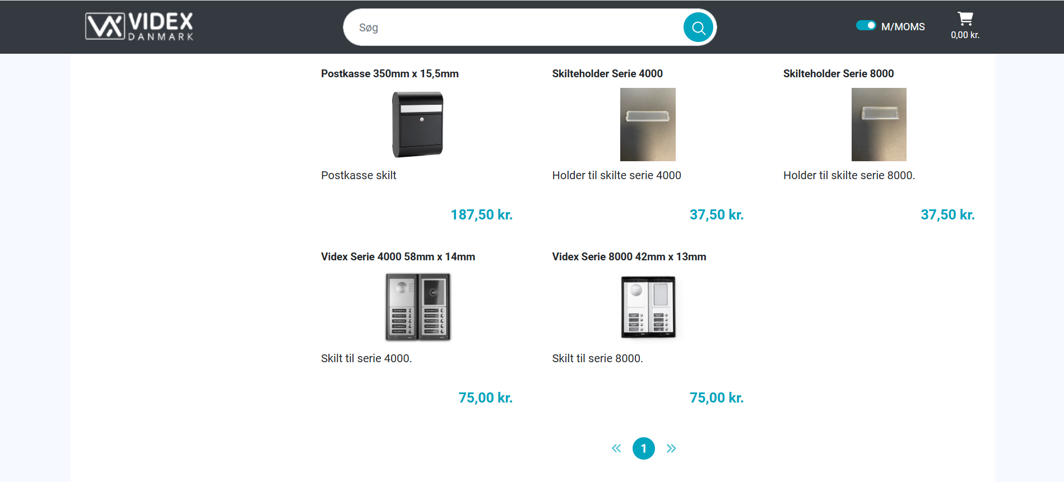Open Videx Serie 8000 42mm x 13mm title

(x=629, y=257)
